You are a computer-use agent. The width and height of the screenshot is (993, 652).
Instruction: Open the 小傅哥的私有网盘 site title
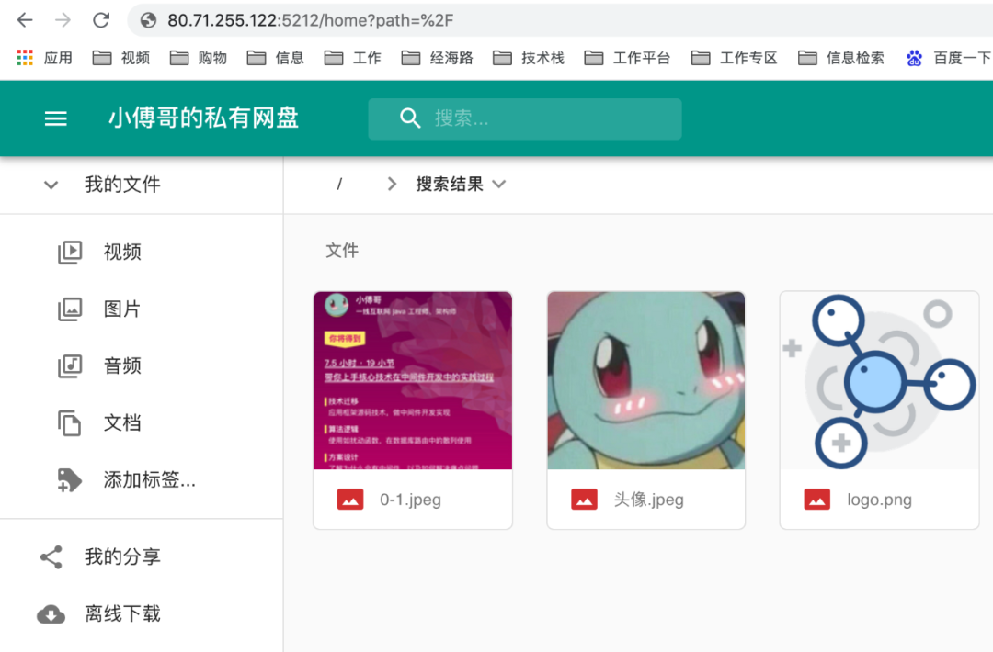coord(203,118)
